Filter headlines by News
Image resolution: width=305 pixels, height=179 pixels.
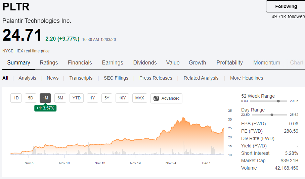tap(52, 78)
